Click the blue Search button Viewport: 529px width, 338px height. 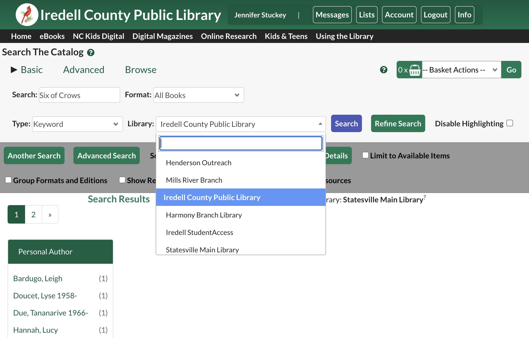(346, 124)
